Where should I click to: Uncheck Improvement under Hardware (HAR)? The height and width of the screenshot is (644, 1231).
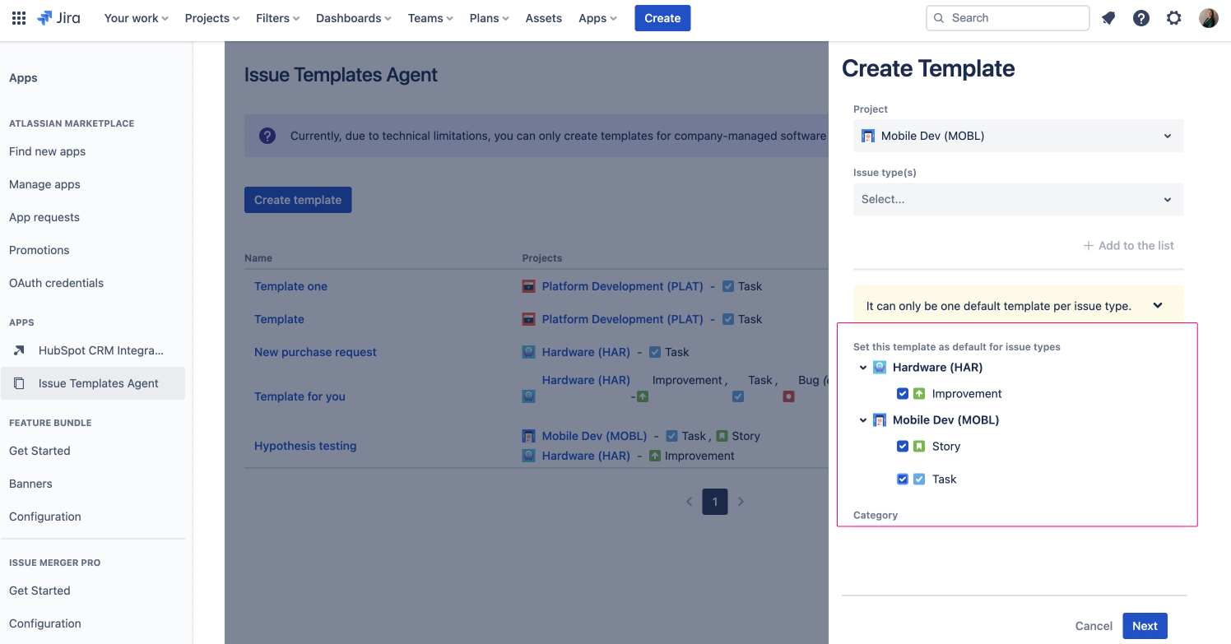coord(903,393)
